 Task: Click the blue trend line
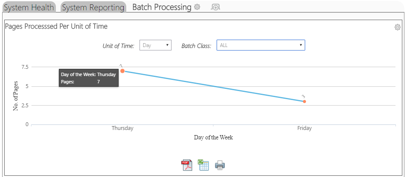pos(213,86)
